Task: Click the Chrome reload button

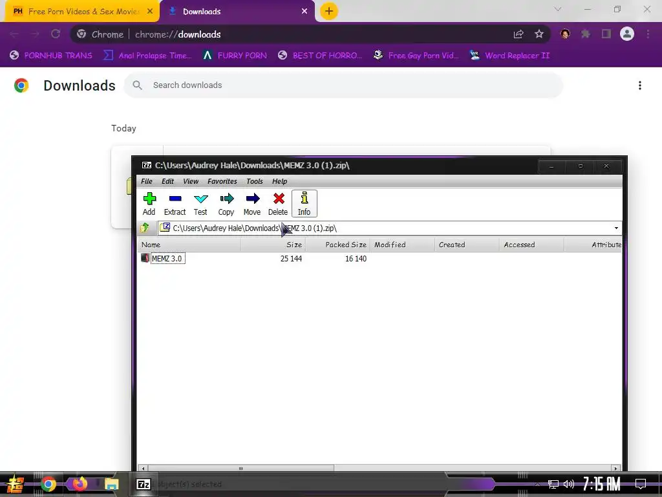Action: pos(56,34)
